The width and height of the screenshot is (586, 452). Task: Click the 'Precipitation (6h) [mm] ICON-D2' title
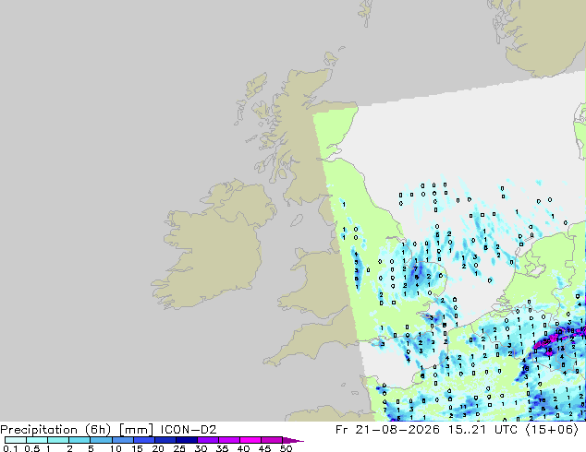[108, 430]
